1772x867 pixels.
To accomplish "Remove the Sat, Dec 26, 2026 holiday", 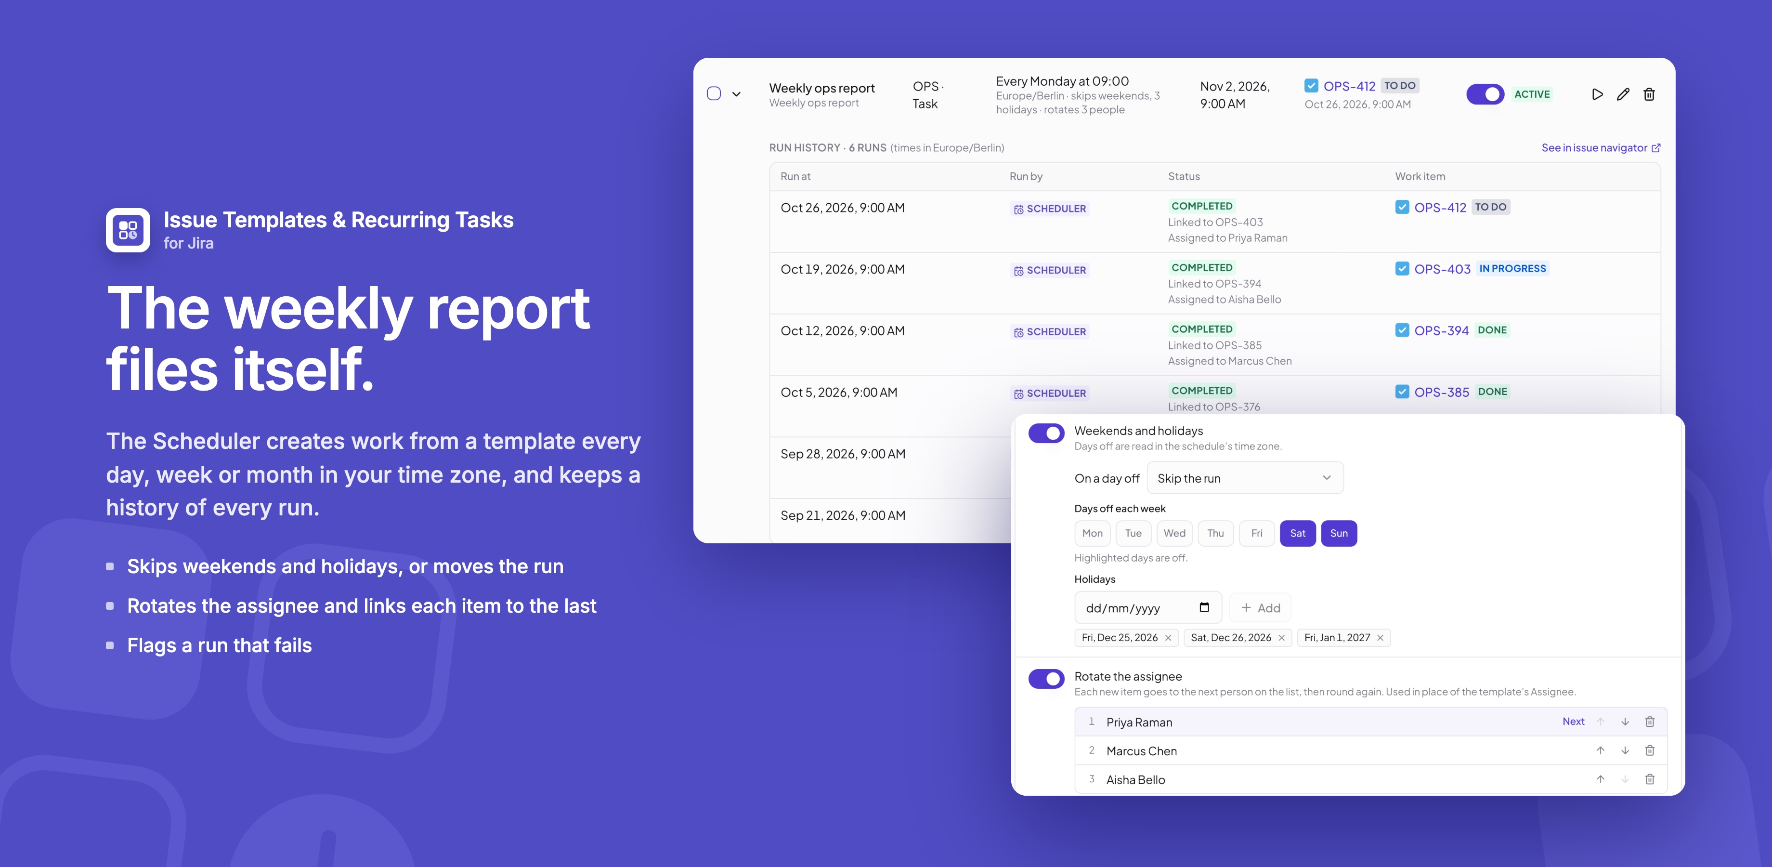I will 1281,638.
